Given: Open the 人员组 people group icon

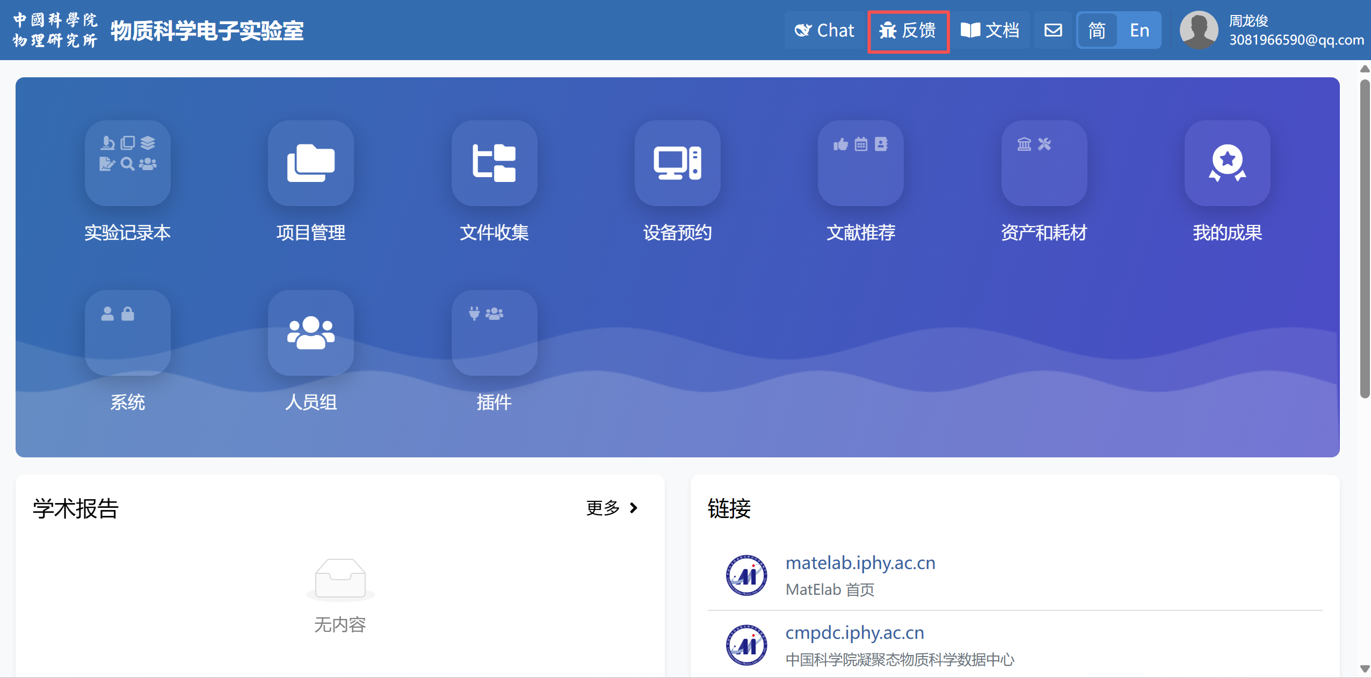Looking at the screenshot, I should click(x=310, y=333).
